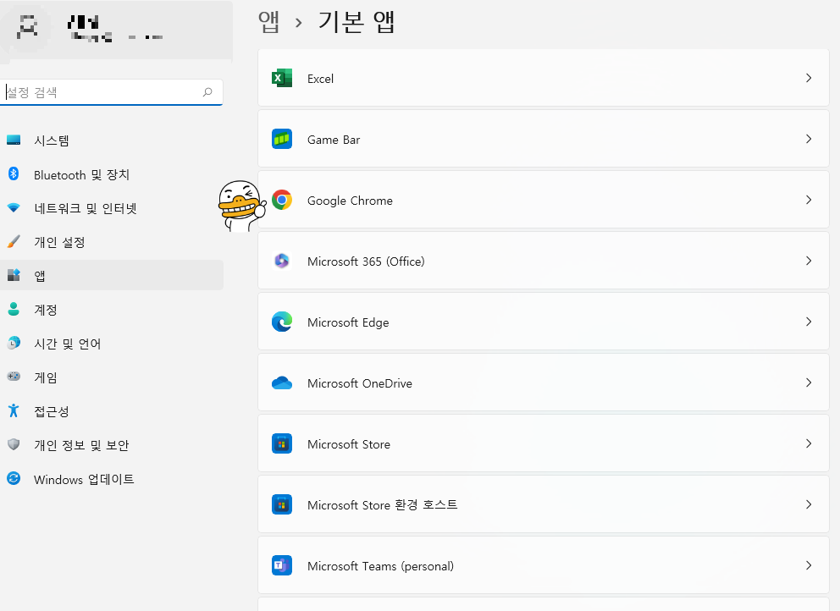Screen dimensions: 840x611
Task: Click the Google Chrome logo icon
Action: (282, 201)
